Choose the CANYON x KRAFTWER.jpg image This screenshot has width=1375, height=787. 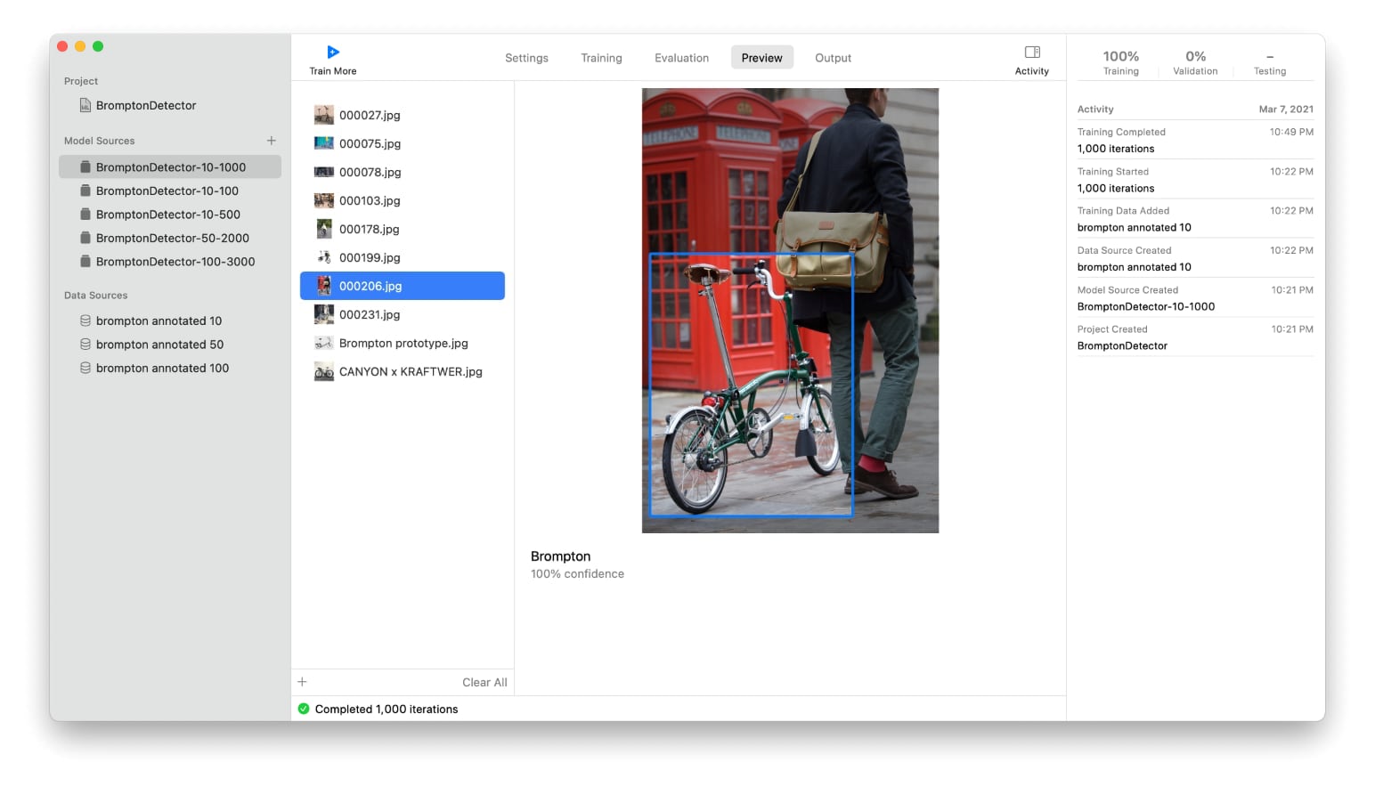pos(410,372)
